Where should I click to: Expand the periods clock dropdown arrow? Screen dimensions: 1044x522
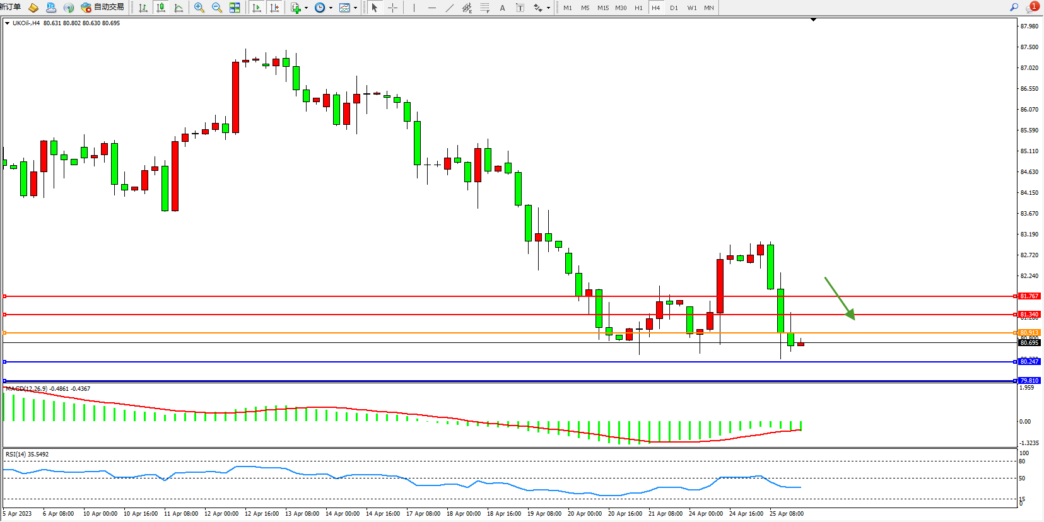(x=331, y=8)
